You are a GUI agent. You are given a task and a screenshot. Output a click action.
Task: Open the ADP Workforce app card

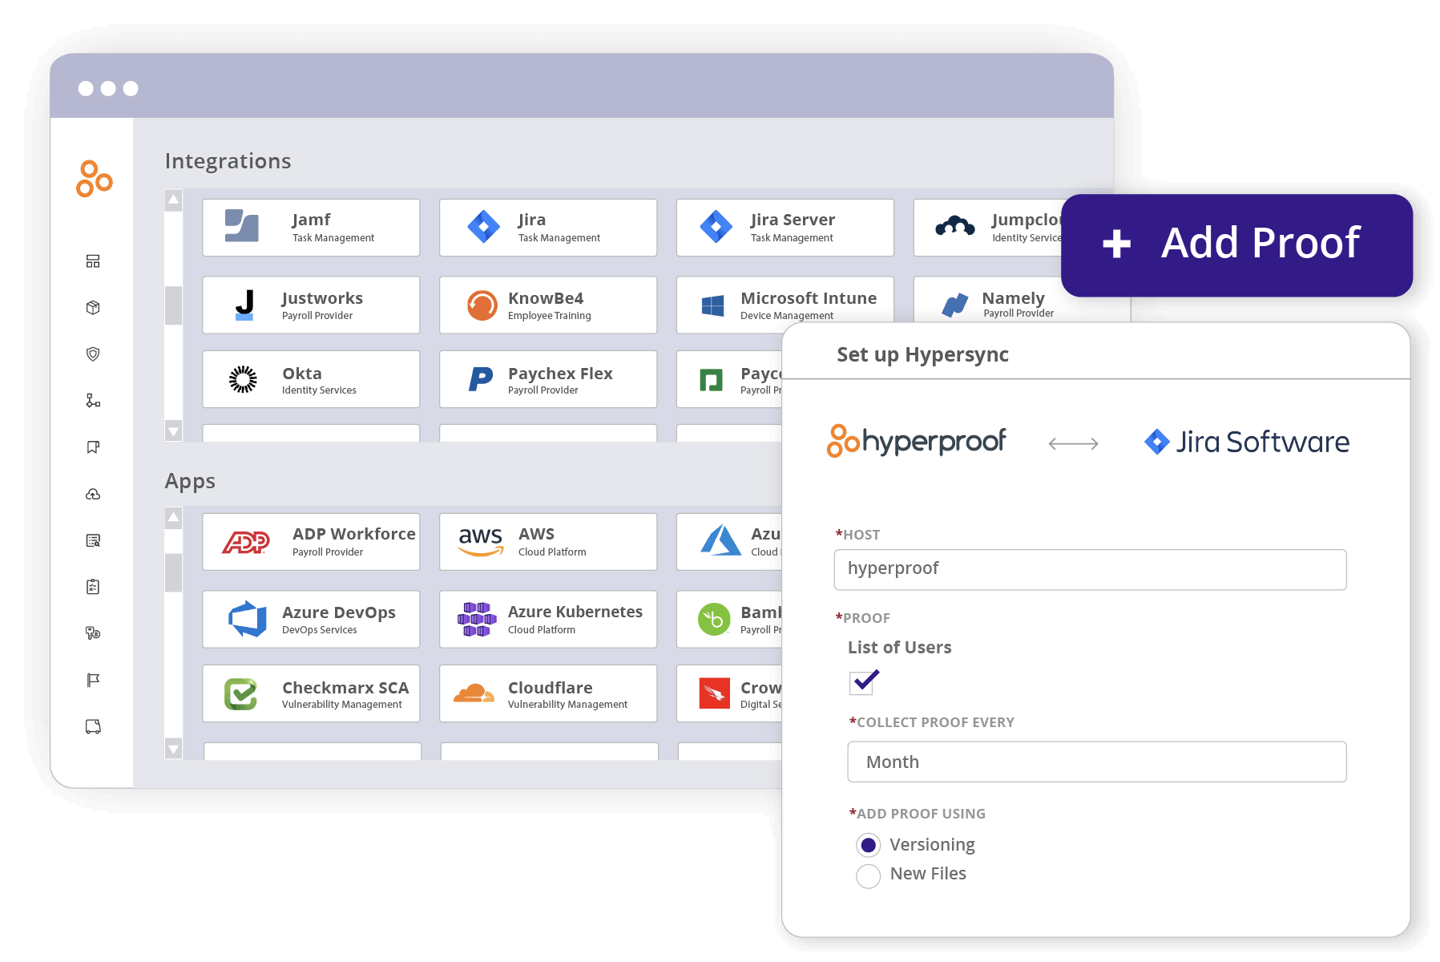[x=311, y=542]
